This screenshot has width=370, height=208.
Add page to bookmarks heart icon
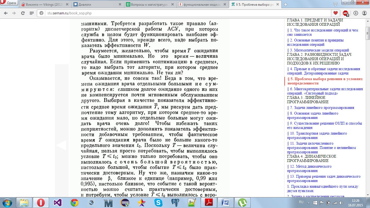[335, 13]
